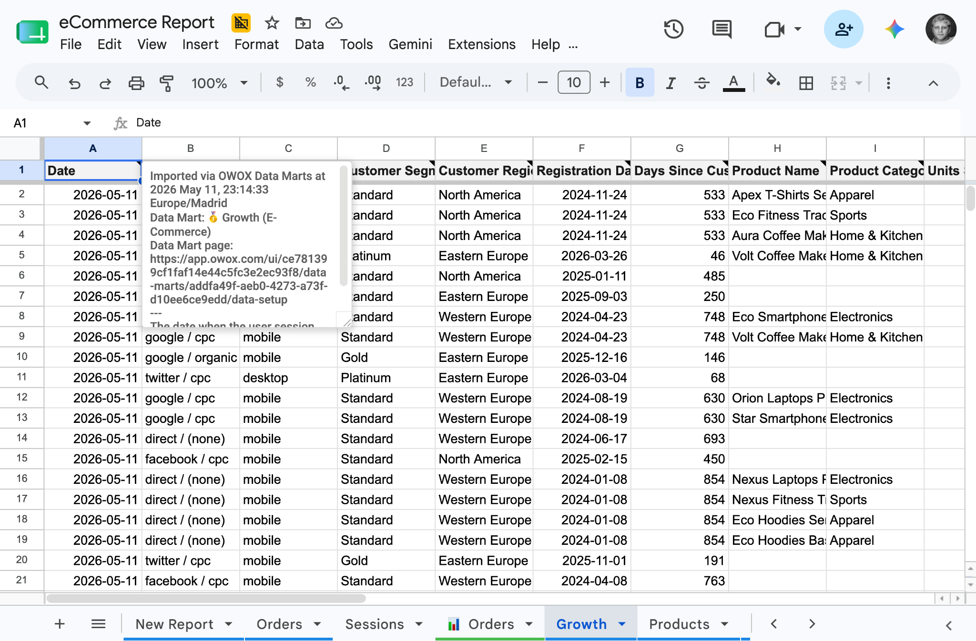Viewport: 976px width, 641px height.
Task: Open the File menu
Action: click(71, 44)
